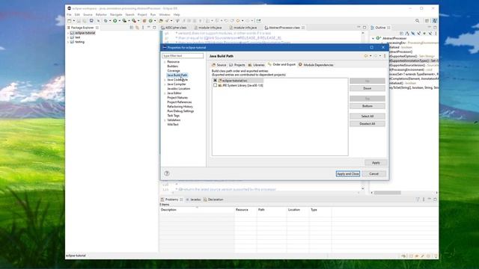This screenshot has height=269, width=479.
Task: Click the New file toolbar icon
Action: pyautogui.click(x=70, y=21)
